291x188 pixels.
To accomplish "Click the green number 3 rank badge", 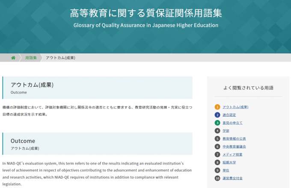I will [x=217, y=123].
